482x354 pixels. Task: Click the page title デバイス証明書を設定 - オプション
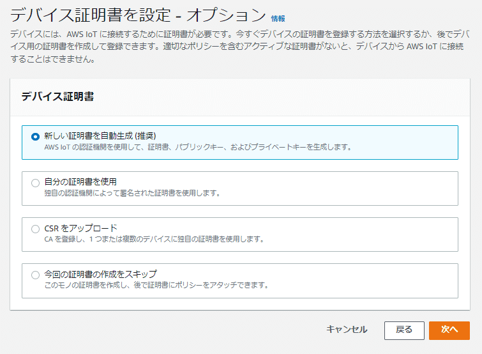(138, 15)
